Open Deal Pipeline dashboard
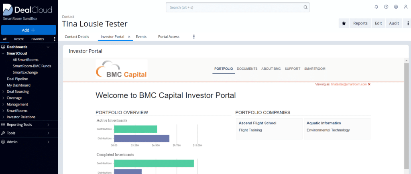 [17, 79]
